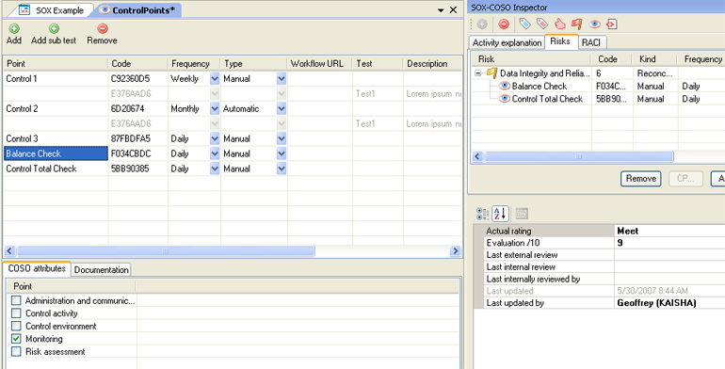This screenshot has height=369, width=725.
Task: Click the Remove button under risks list
Action: [x=641, y=179]
